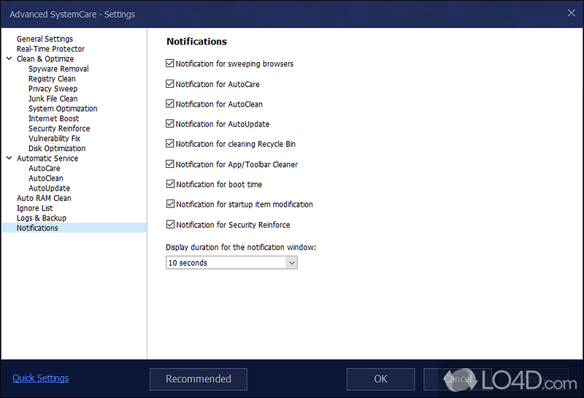Close the Settings window with X
This screenshot has height=398, width=584.
click(x=570, y=12)
